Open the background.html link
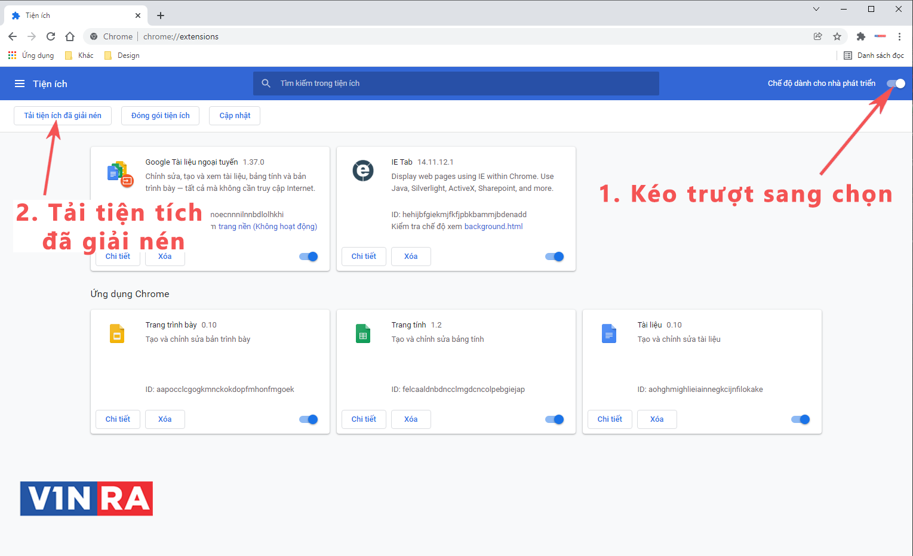The width and height of the screenshot is (913, 556). pos(493,227)
